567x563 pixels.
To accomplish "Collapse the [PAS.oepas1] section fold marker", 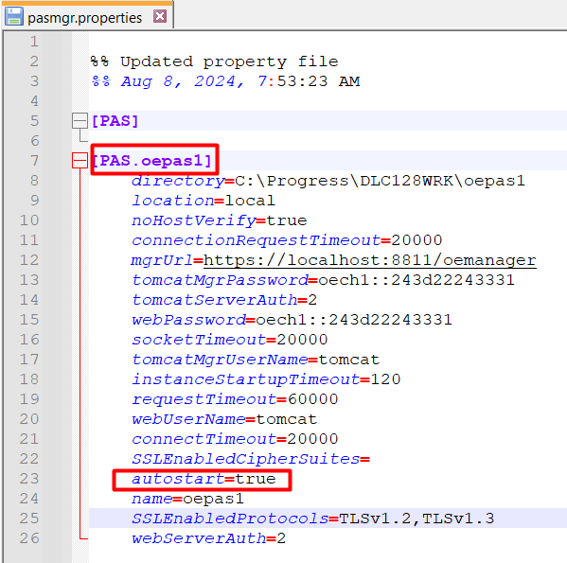I will click(80, 161).
